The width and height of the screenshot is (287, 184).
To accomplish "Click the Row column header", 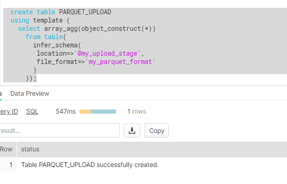I will pos(6,149).
